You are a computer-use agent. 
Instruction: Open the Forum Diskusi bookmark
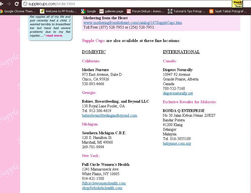click(x=145, y=11)
